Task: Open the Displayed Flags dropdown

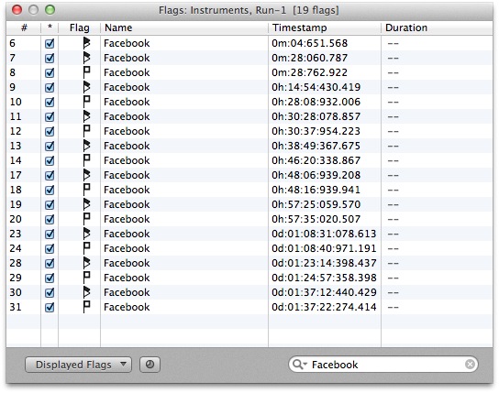Action: 78,365
